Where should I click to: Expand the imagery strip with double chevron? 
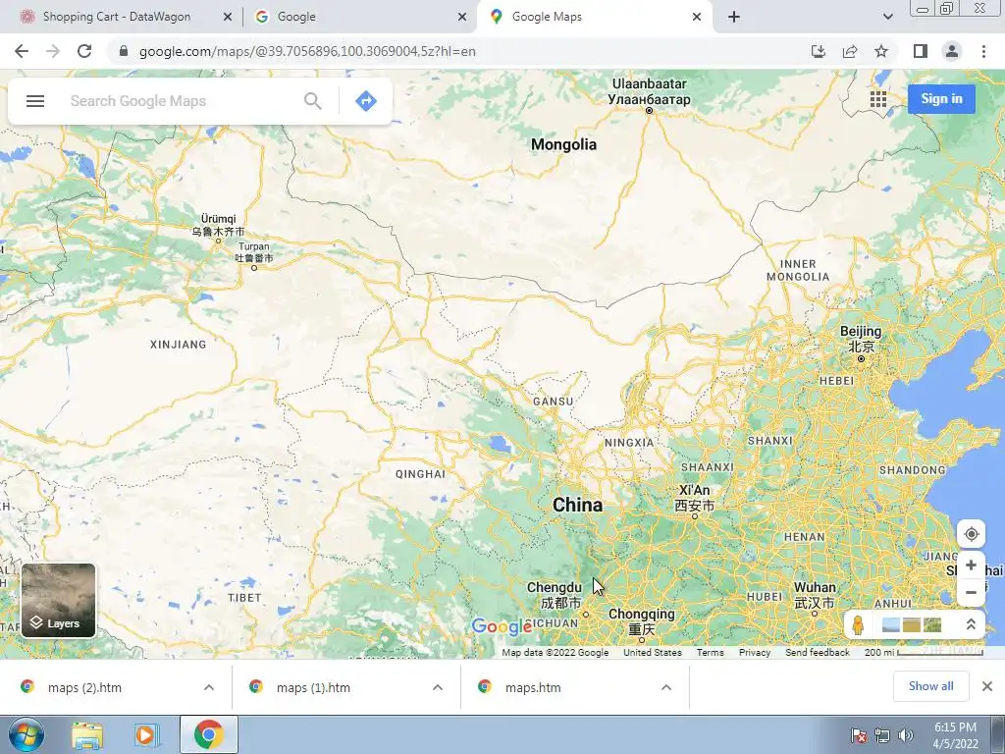(971, 623)
